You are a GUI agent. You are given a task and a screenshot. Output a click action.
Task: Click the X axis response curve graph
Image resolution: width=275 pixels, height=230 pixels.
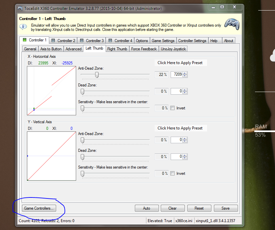tap(52, 91)
